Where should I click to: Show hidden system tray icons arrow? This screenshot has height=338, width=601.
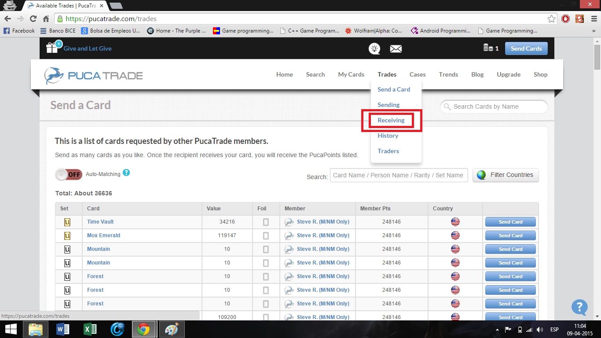(x=497, y=330)
